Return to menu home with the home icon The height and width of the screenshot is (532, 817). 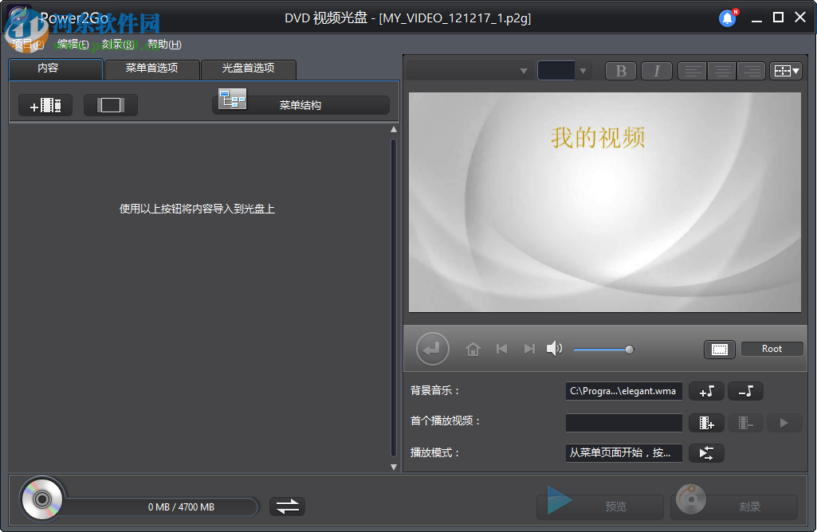pos(473,348)
